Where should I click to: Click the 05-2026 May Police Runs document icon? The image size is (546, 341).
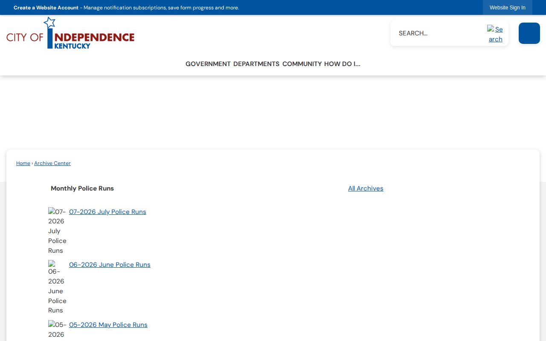pyautogui.click(x=57, y=330)
